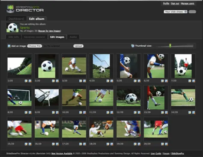The width and height of the screenshot is (203, 157).
Task: Click the pencil edit icon under image 20/20
Action: 162,144
